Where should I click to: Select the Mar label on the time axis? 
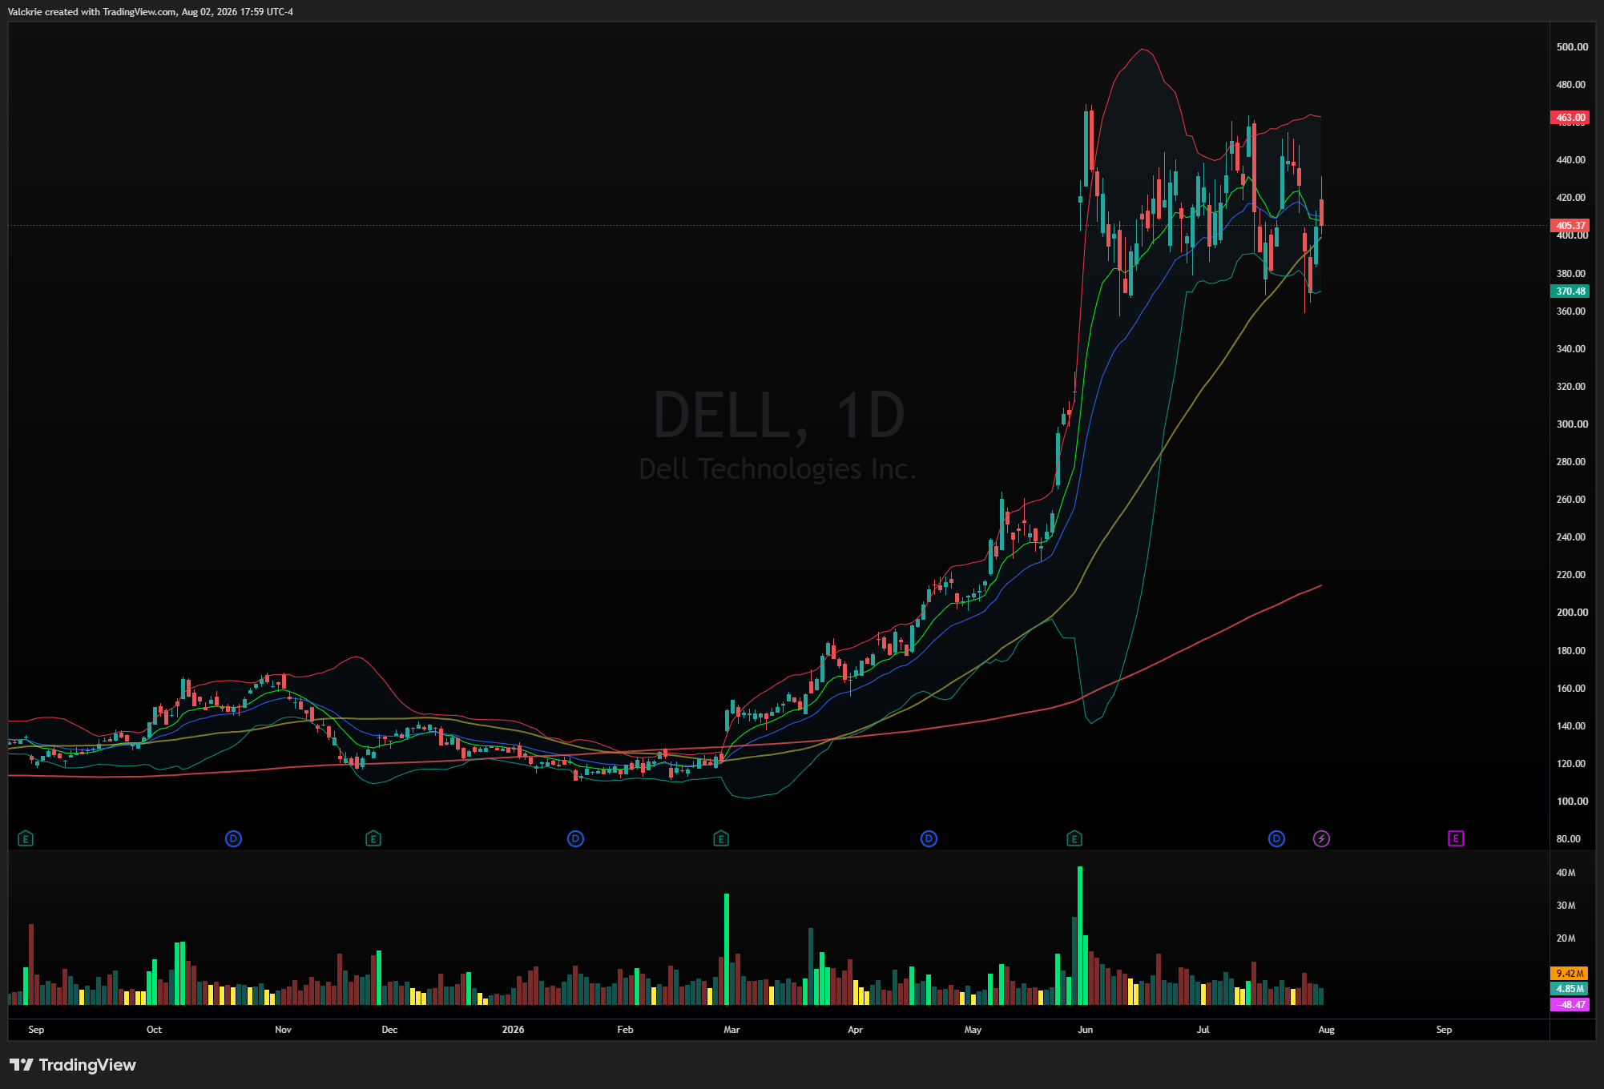[731, 1030]
